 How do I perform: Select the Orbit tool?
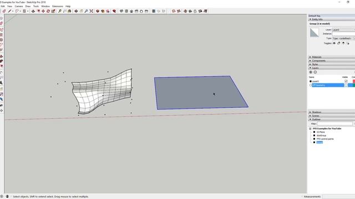pyautogui.click(x=77, y=11)
